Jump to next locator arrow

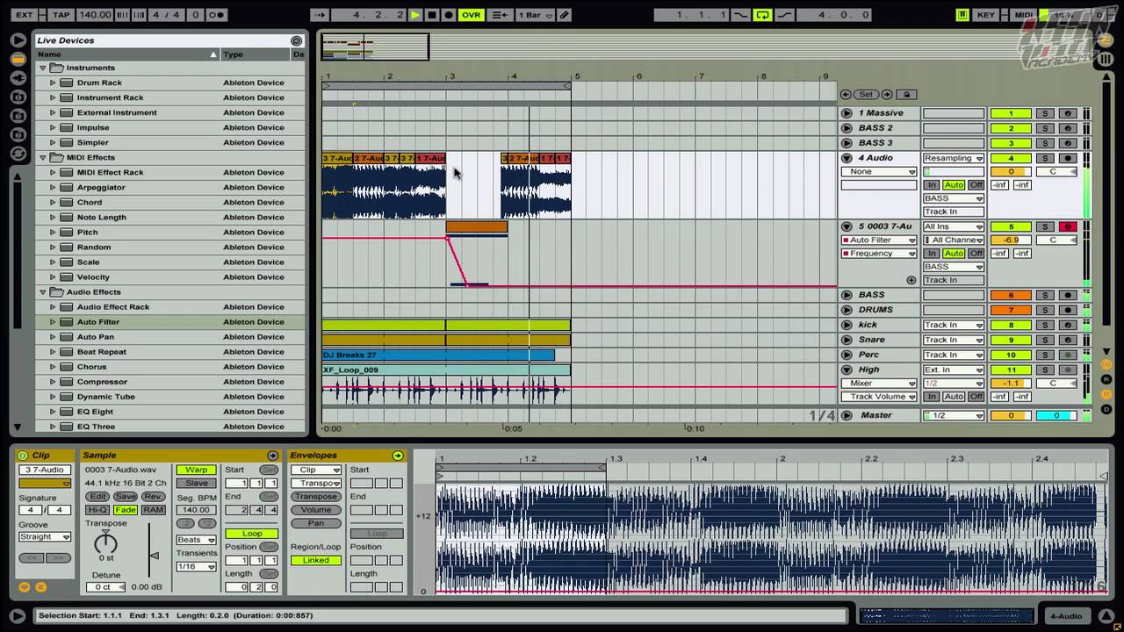887,94
